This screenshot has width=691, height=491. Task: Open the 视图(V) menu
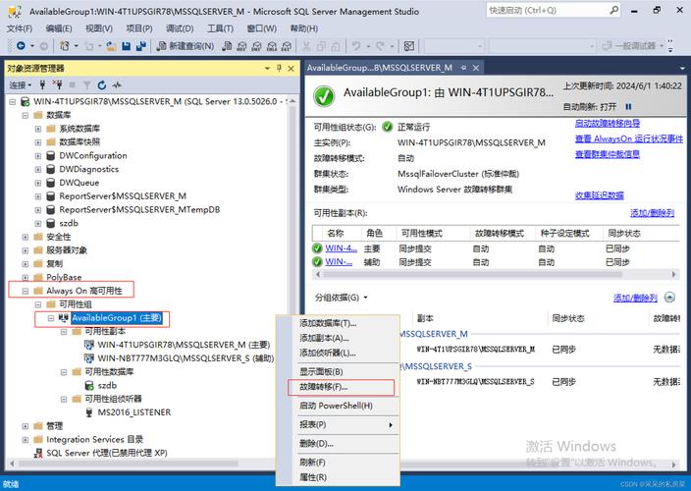pos(99,28)
